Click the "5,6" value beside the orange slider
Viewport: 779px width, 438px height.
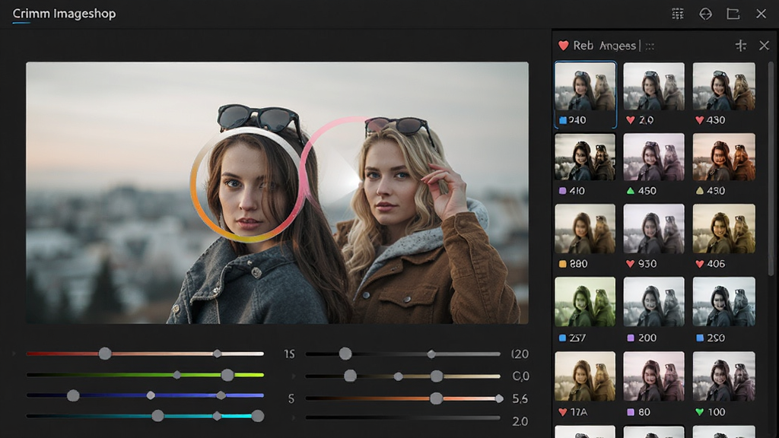(x=520, y=398)
